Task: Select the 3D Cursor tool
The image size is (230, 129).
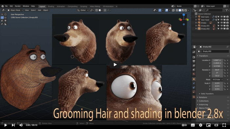Action: 6,14
